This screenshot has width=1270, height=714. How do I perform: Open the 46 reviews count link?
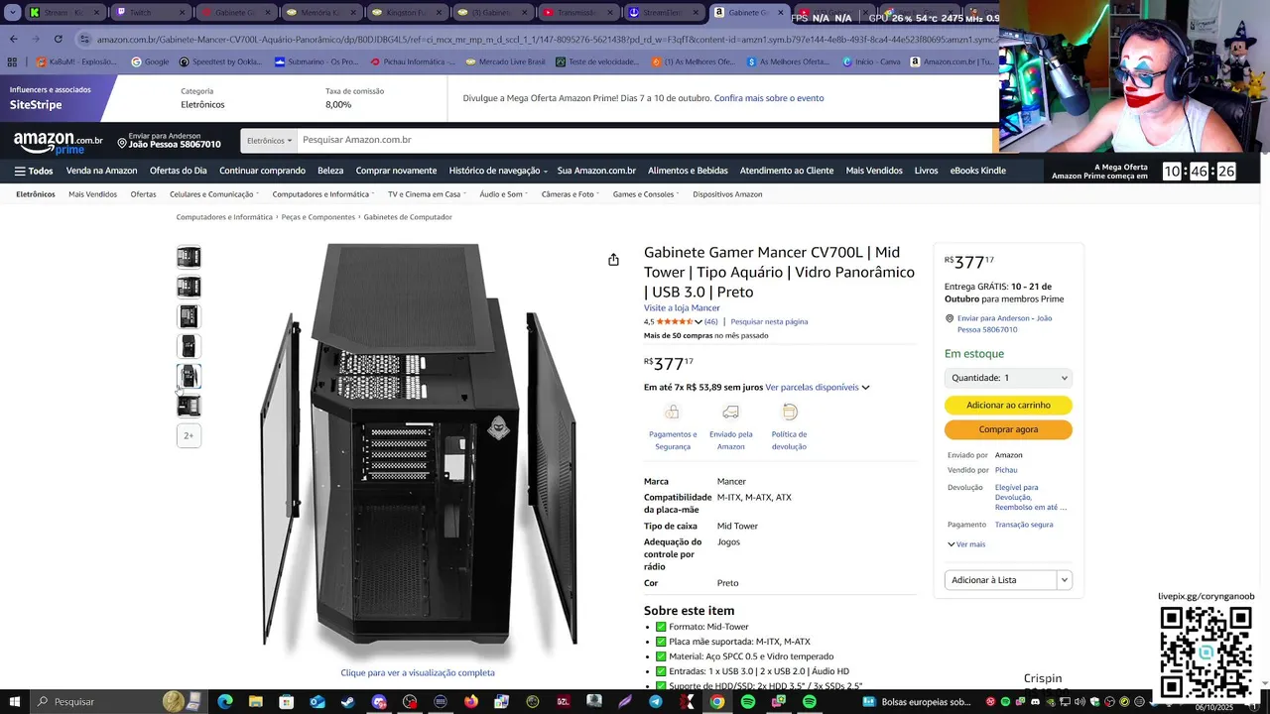(711, 321)
